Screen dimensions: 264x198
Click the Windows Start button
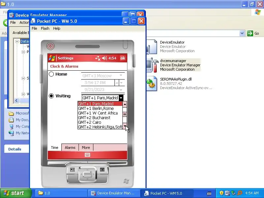click(16, 193)
